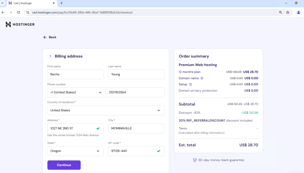Bookmark this page with star icon
This screenshot has height=173, width=304.
[288, 12]
